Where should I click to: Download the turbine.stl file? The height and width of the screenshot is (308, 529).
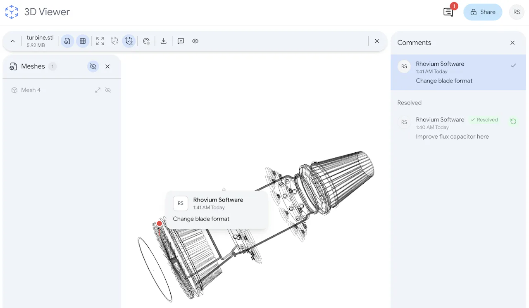(x=164, y=41)
